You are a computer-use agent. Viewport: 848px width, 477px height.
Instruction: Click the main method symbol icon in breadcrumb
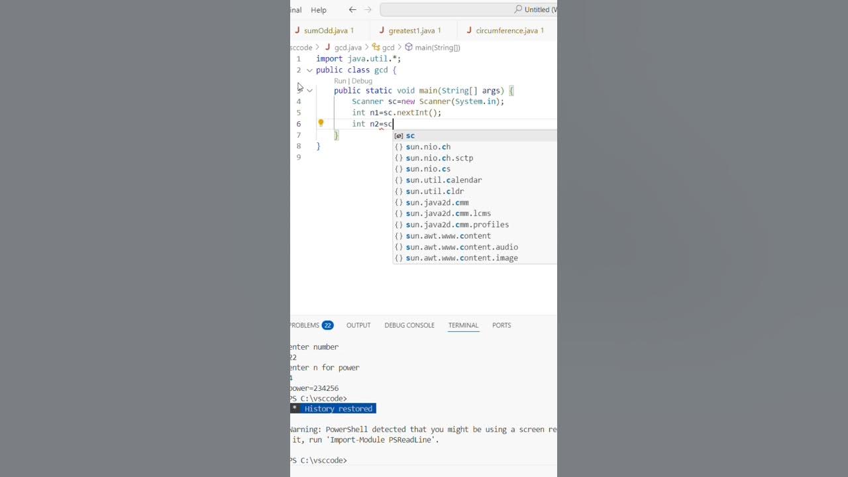(409, 47)
